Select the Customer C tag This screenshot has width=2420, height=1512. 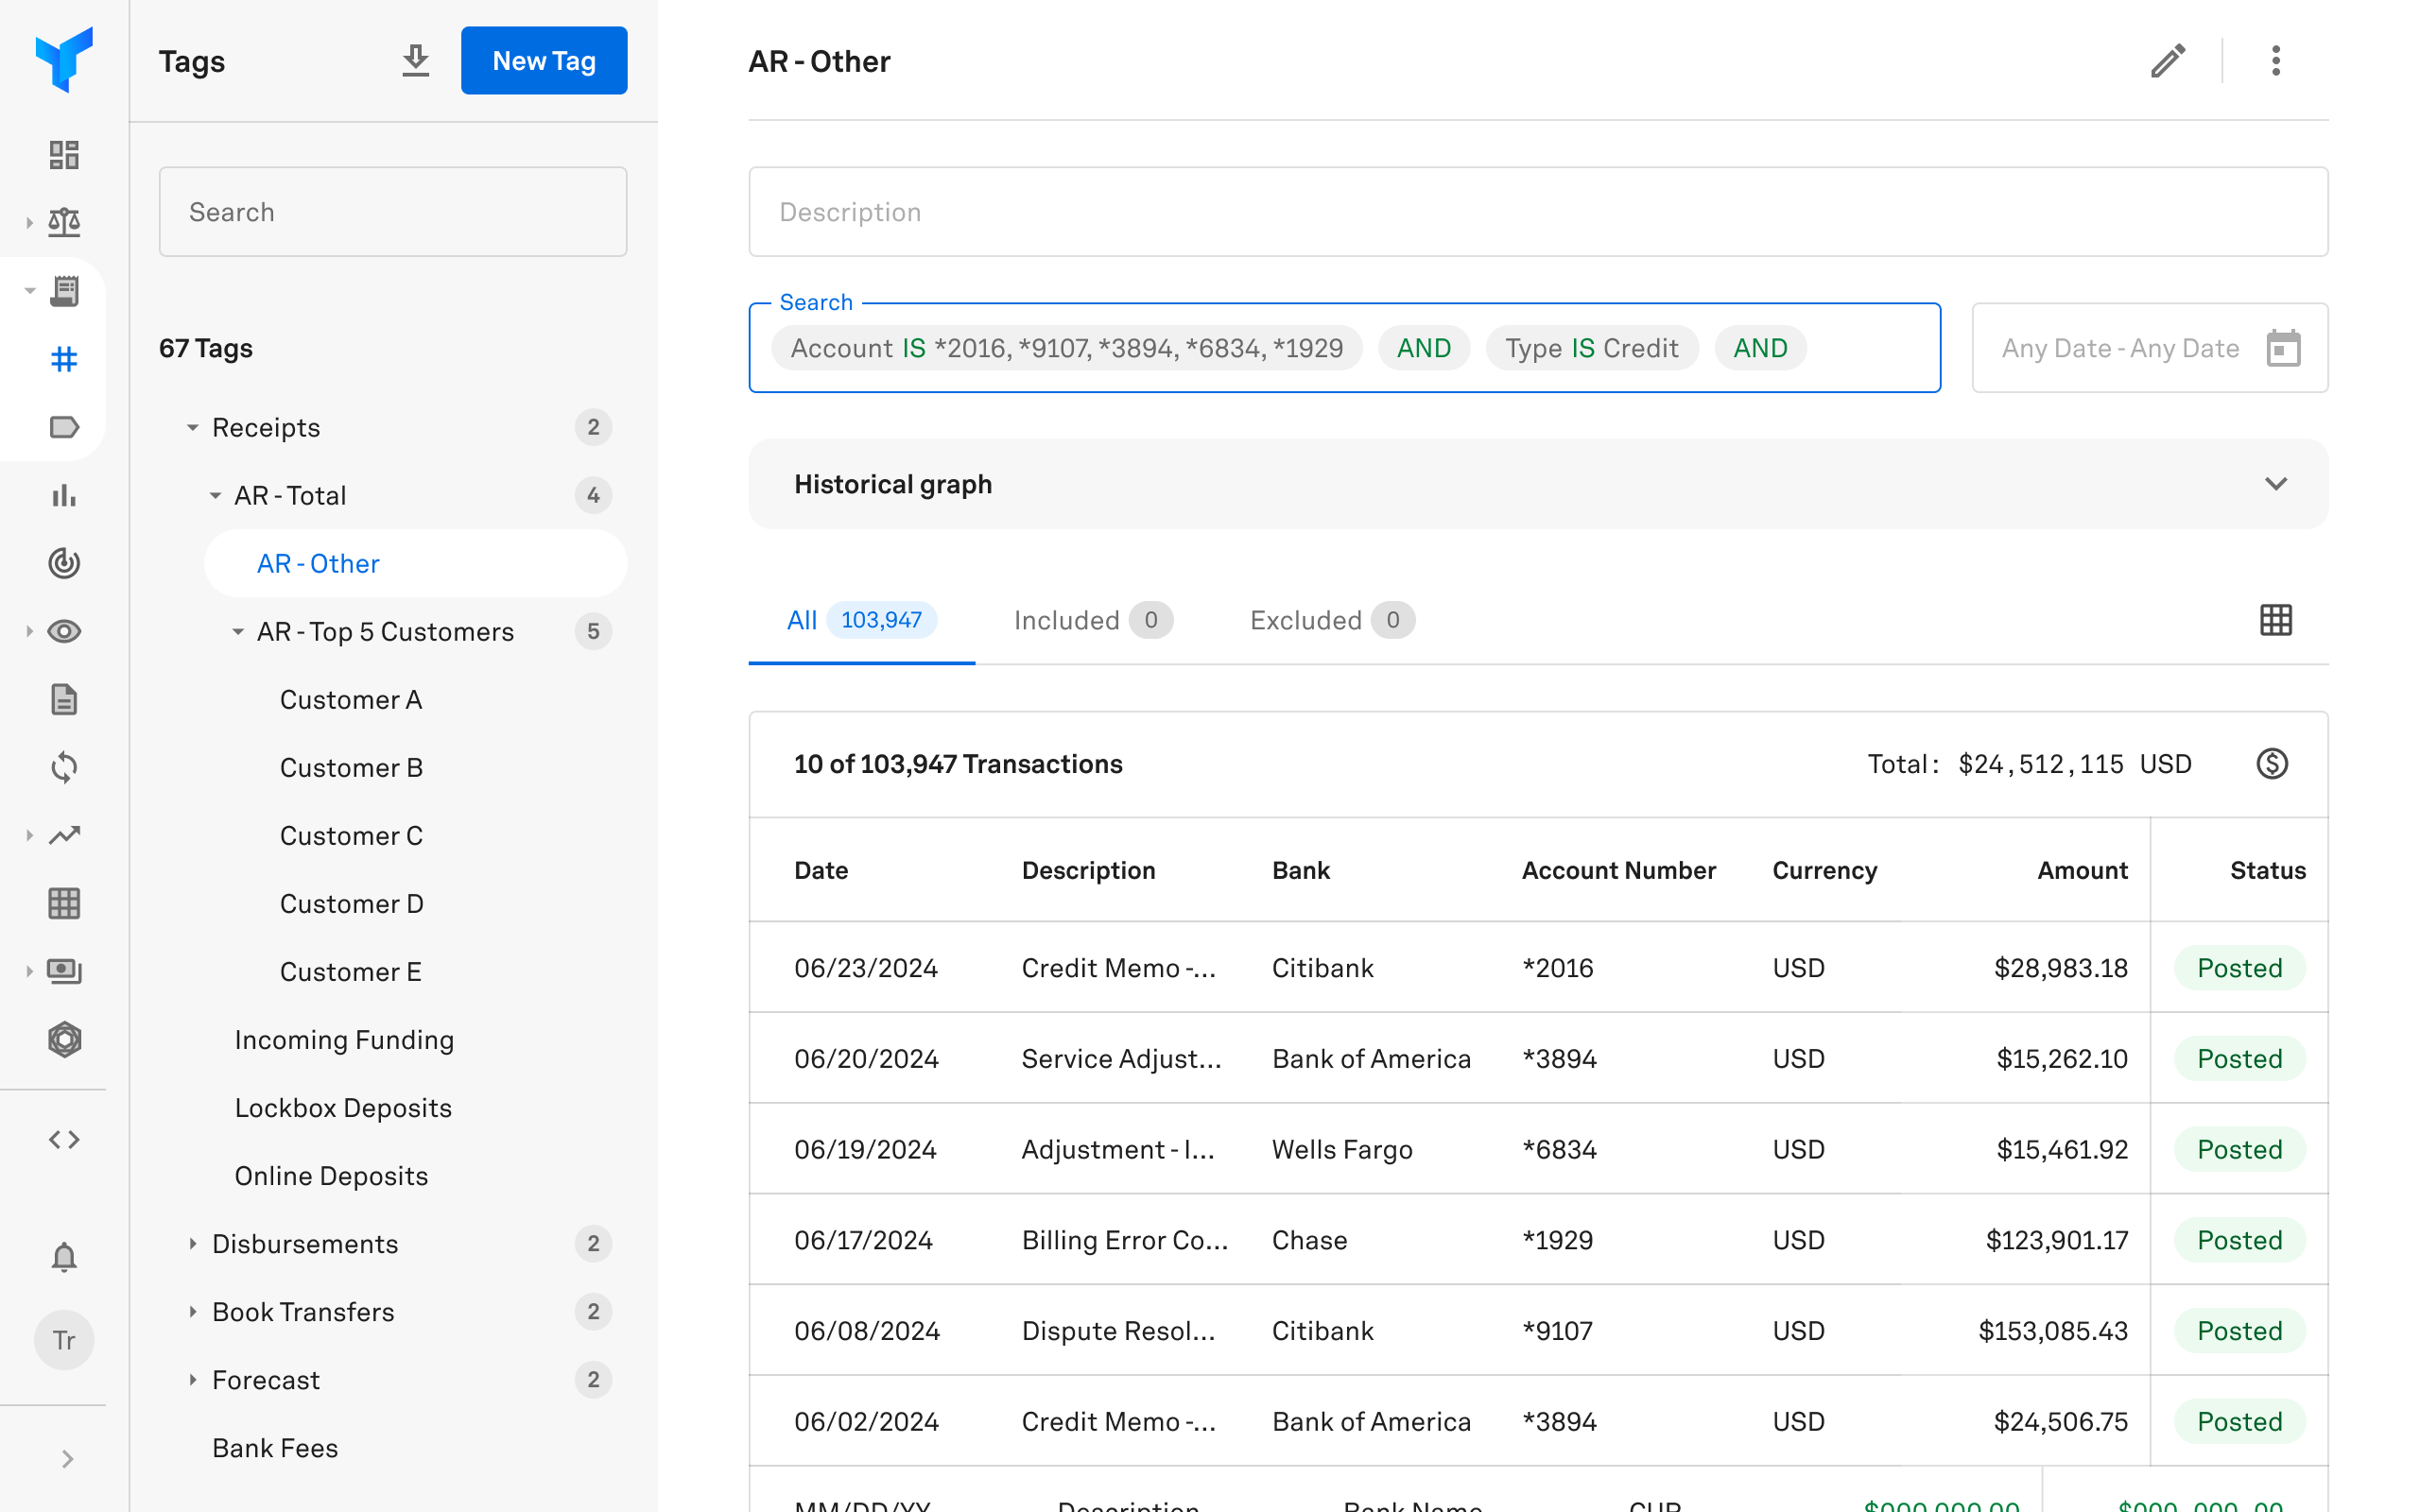pos(351,835)
